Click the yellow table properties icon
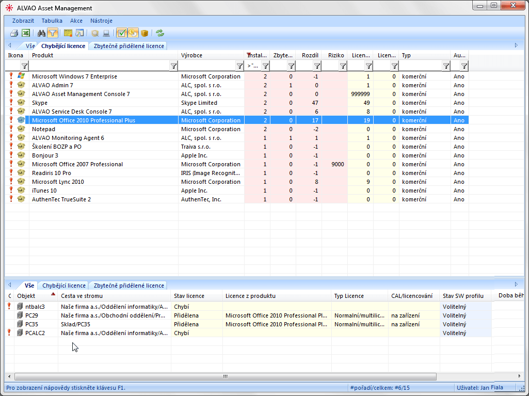Screen dimensions: 529x396 (x=68, y=33)
